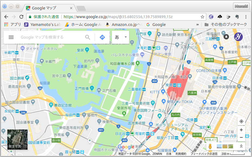Select the 最高裁判所 pin
The width and height of the screenshot is (252, 157).
29,86
